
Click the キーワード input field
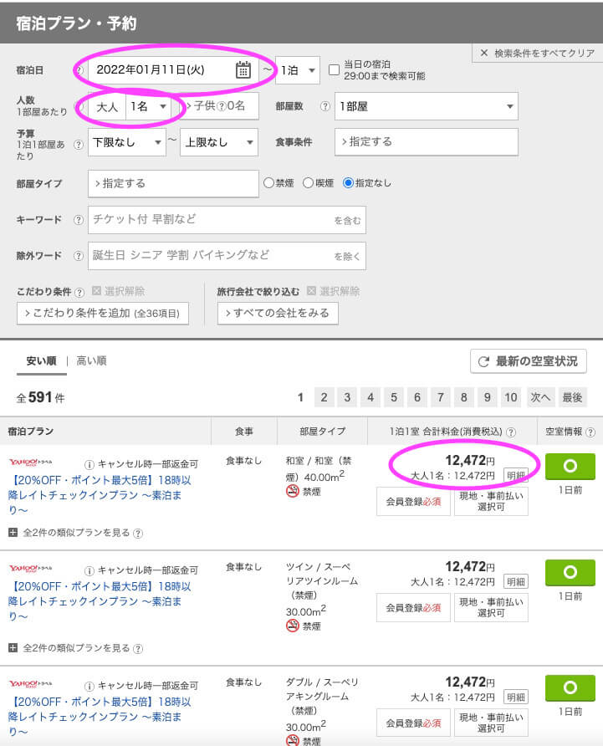click(x=227, y=220)
